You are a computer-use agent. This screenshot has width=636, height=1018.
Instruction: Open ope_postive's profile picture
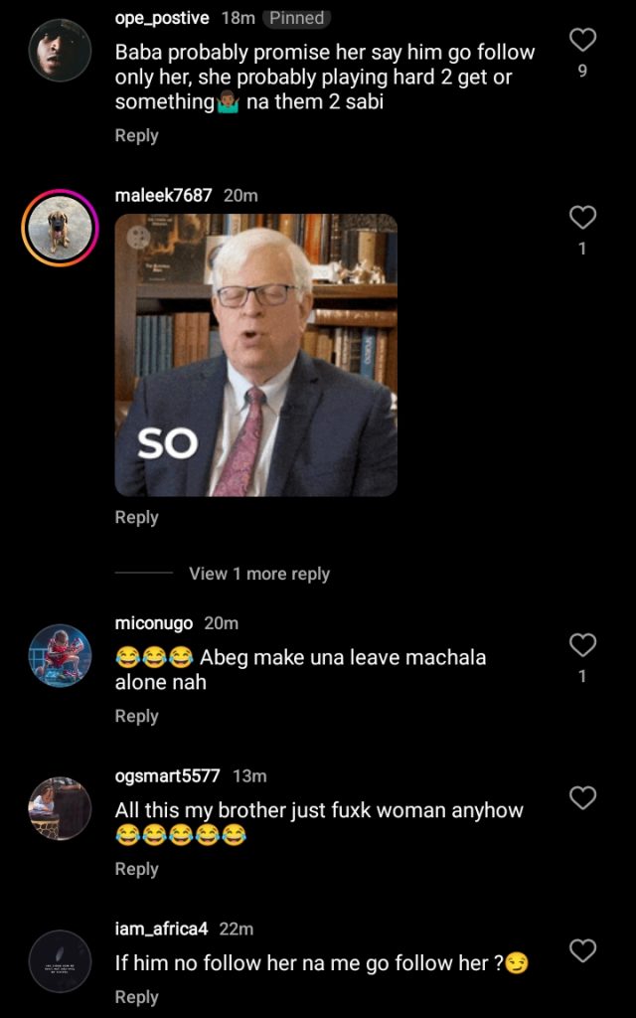60,50
